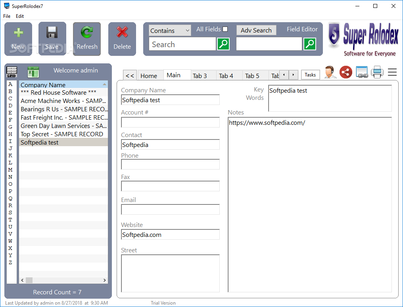Open the hamburger menu icon
This screenshot has width=403, height=307.
coord(392,72)
